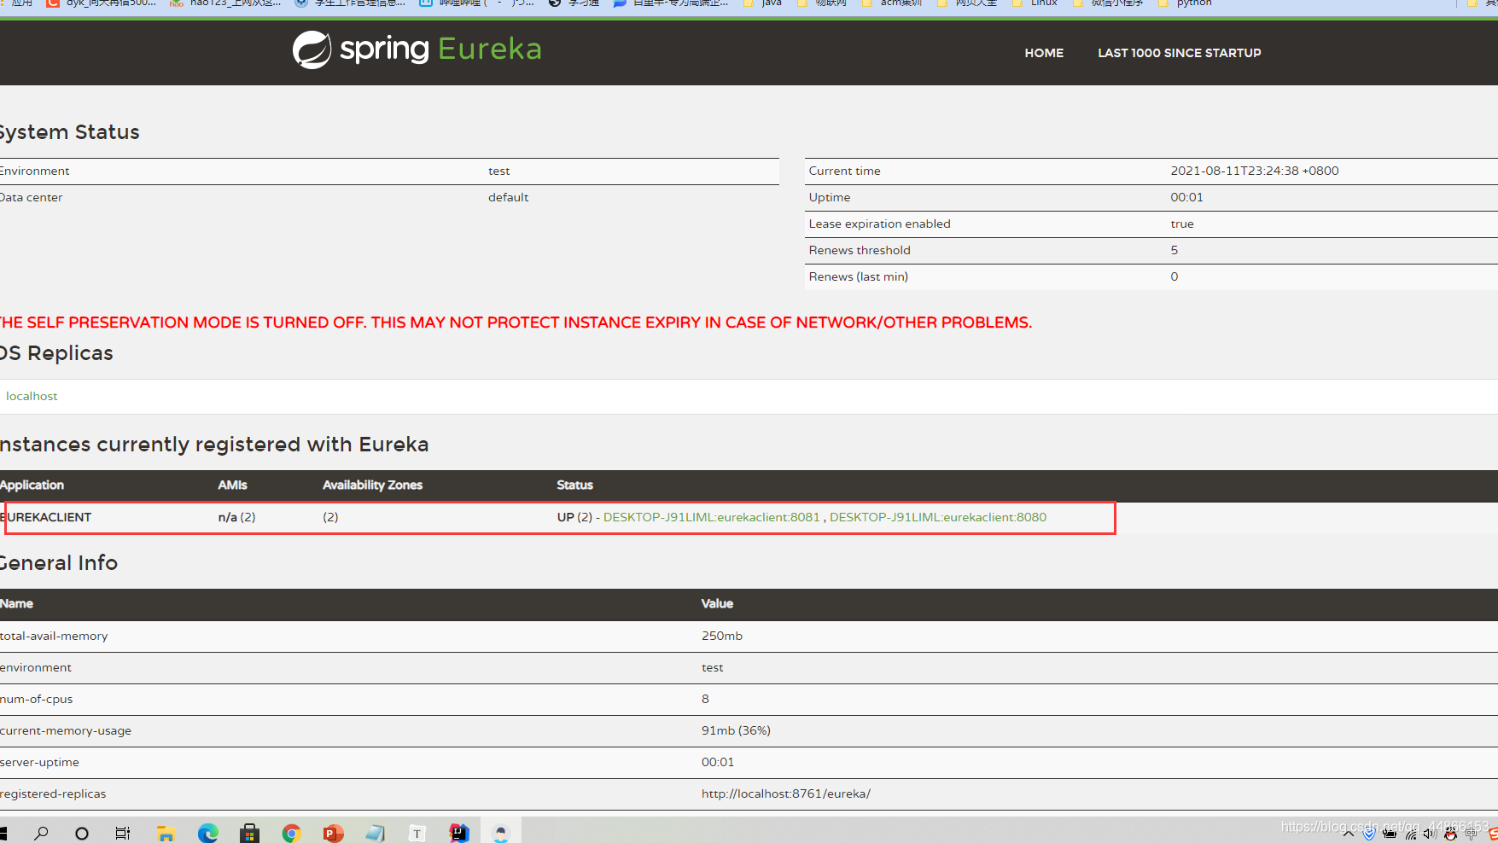Click the Application column header
Viewport: 1498px width, 843px height.
(x=32, y=485)
